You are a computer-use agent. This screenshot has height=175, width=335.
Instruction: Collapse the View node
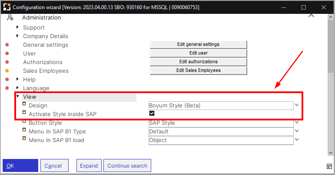18,97
